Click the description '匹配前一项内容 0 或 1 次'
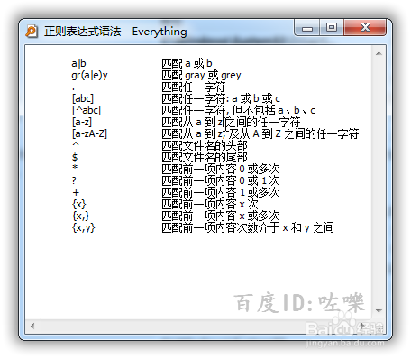This screenshot has width=411, height=359. (x=221, y=180)
